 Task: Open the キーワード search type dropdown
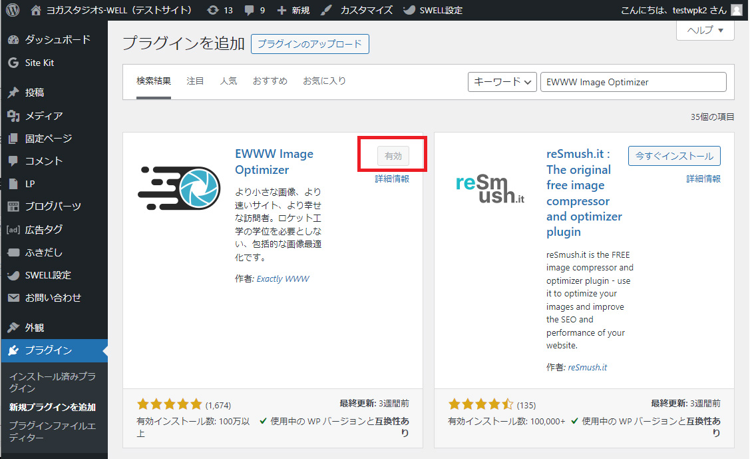(x=502, y=82)
